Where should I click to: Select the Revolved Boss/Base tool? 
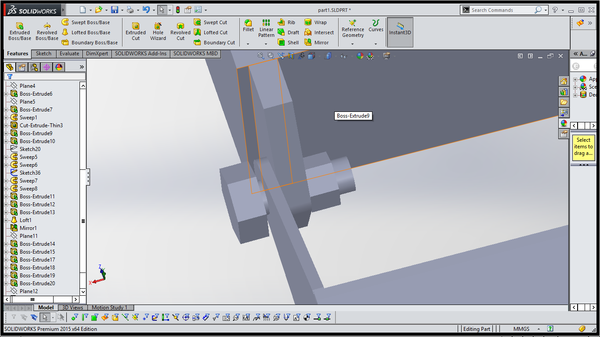[47, 31]
